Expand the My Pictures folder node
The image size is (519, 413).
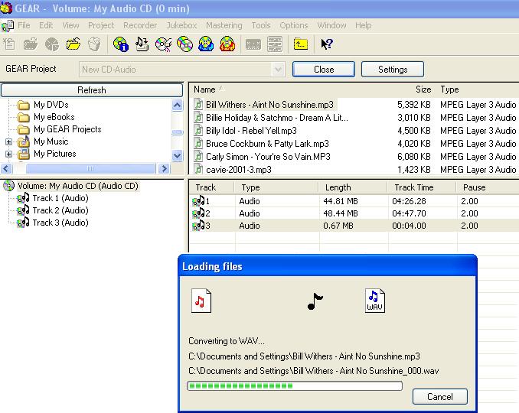[x=8, y=154]
